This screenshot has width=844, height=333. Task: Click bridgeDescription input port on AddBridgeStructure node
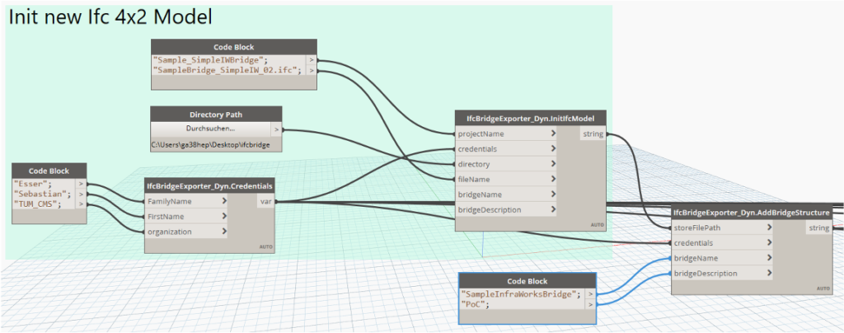pos(722,274)
